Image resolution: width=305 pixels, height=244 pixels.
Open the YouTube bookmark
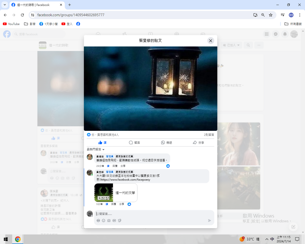[11, 24]
